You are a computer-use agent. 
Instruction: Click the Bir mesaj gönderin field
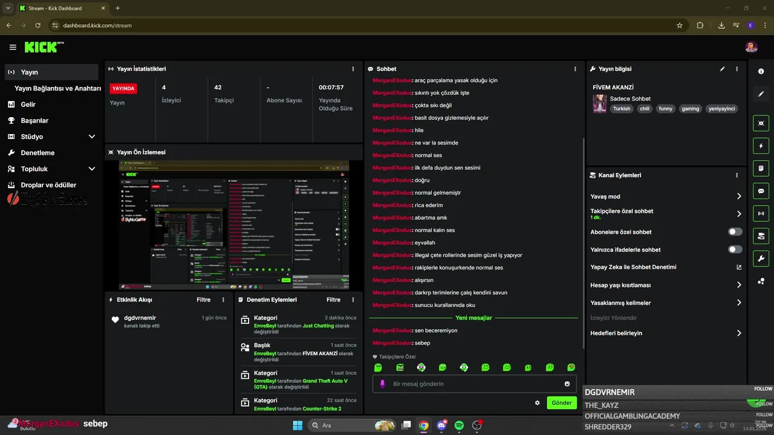[474, 384]
